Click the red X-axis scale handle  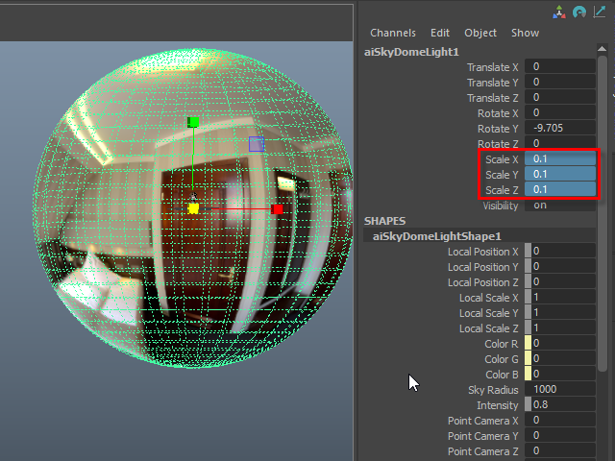coord(277,208)
